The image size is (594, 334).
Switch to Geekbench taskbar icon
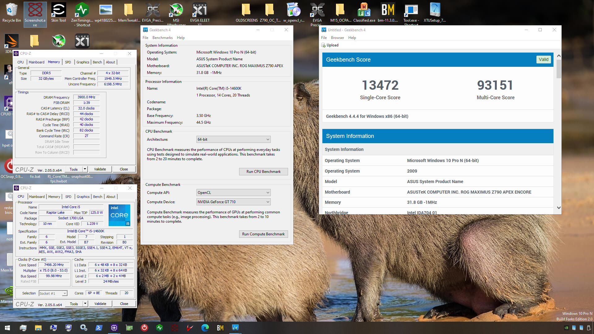pyautogui.click(x=235, y=328)
